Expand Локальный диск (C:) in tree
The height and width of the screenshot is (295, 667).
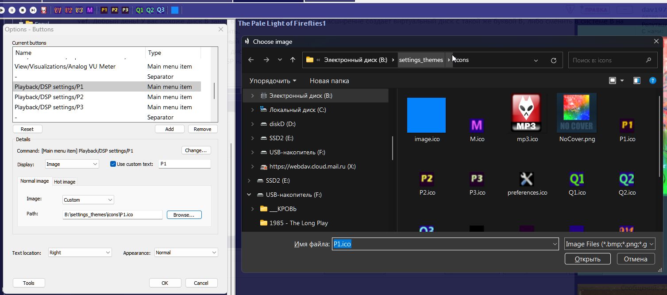tap(253, 110)
